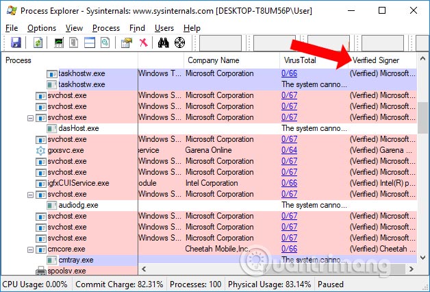Open the Options menu
The width and height of the screenshot is (430, 292).
(x=42, y=28)
